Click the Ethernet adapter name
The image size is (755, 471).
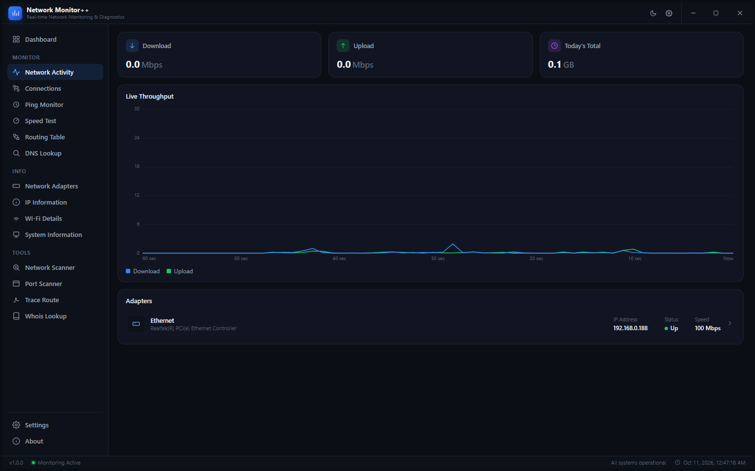tap(162, 320)
